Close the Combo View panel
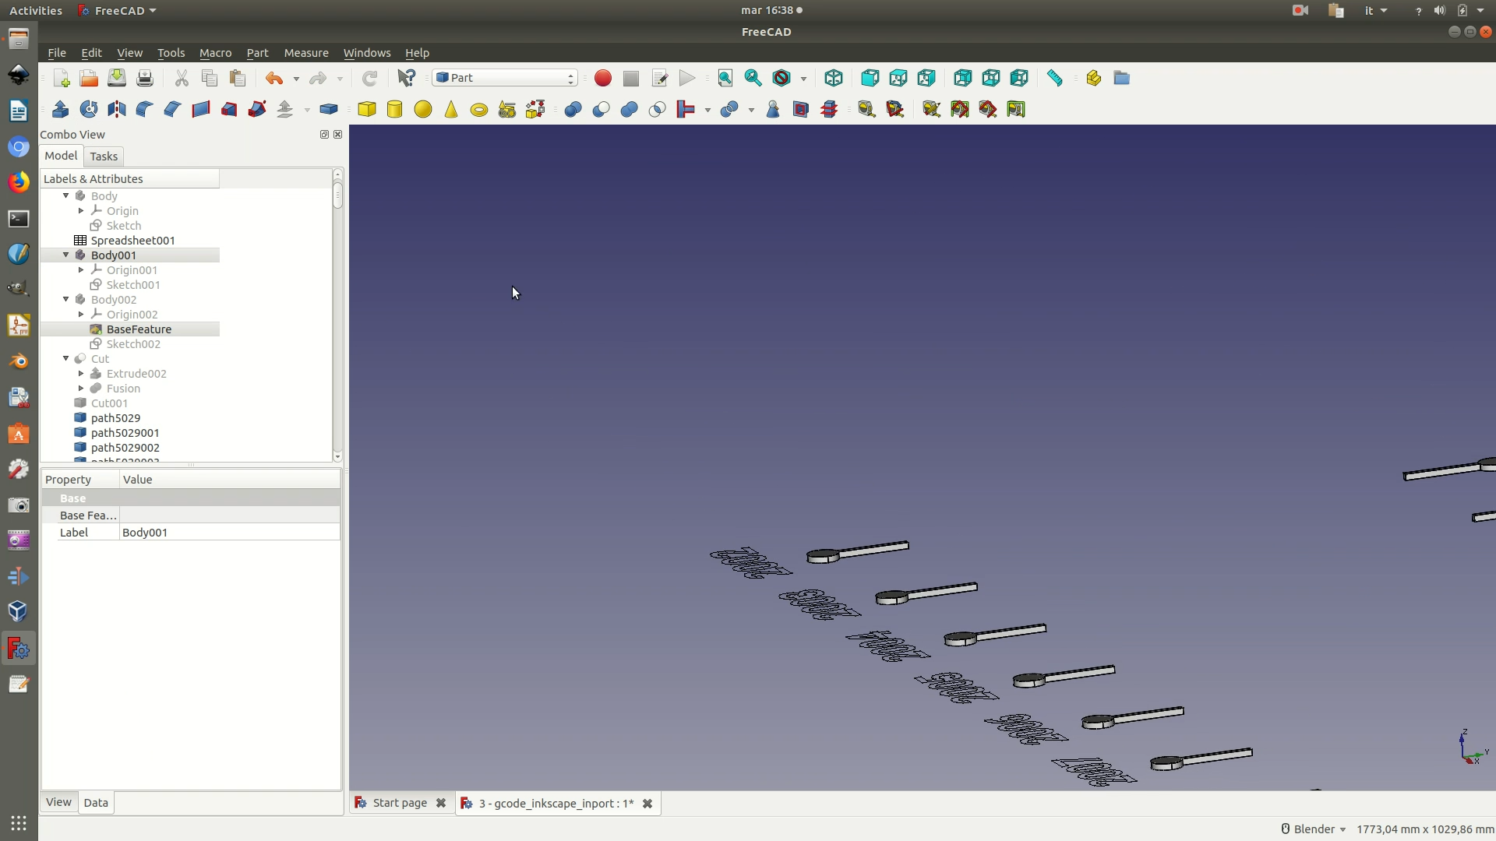This screenshot has width=1496, height=841. click(x=338, y=135)
